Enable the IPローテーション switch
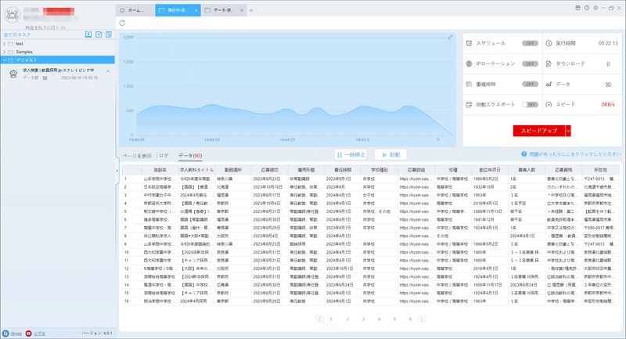 tap(531, 64)
